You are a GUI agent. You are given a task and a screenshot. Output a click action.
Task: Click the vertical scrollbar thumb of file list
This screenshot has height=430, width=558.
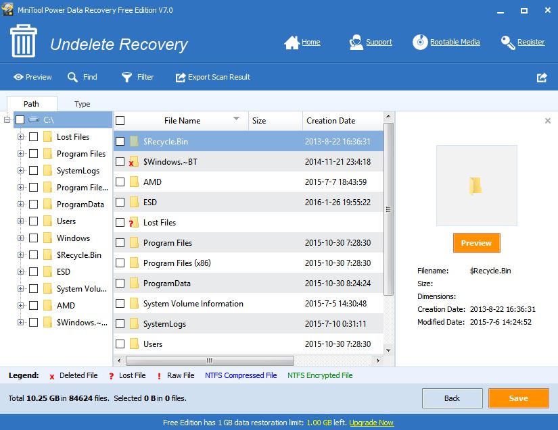(x=388, y=209)
